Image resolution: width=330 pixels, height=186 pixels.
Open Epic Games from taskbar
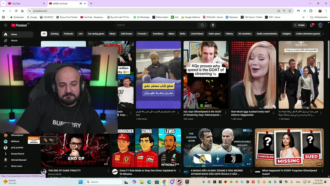tap(187, 182)
